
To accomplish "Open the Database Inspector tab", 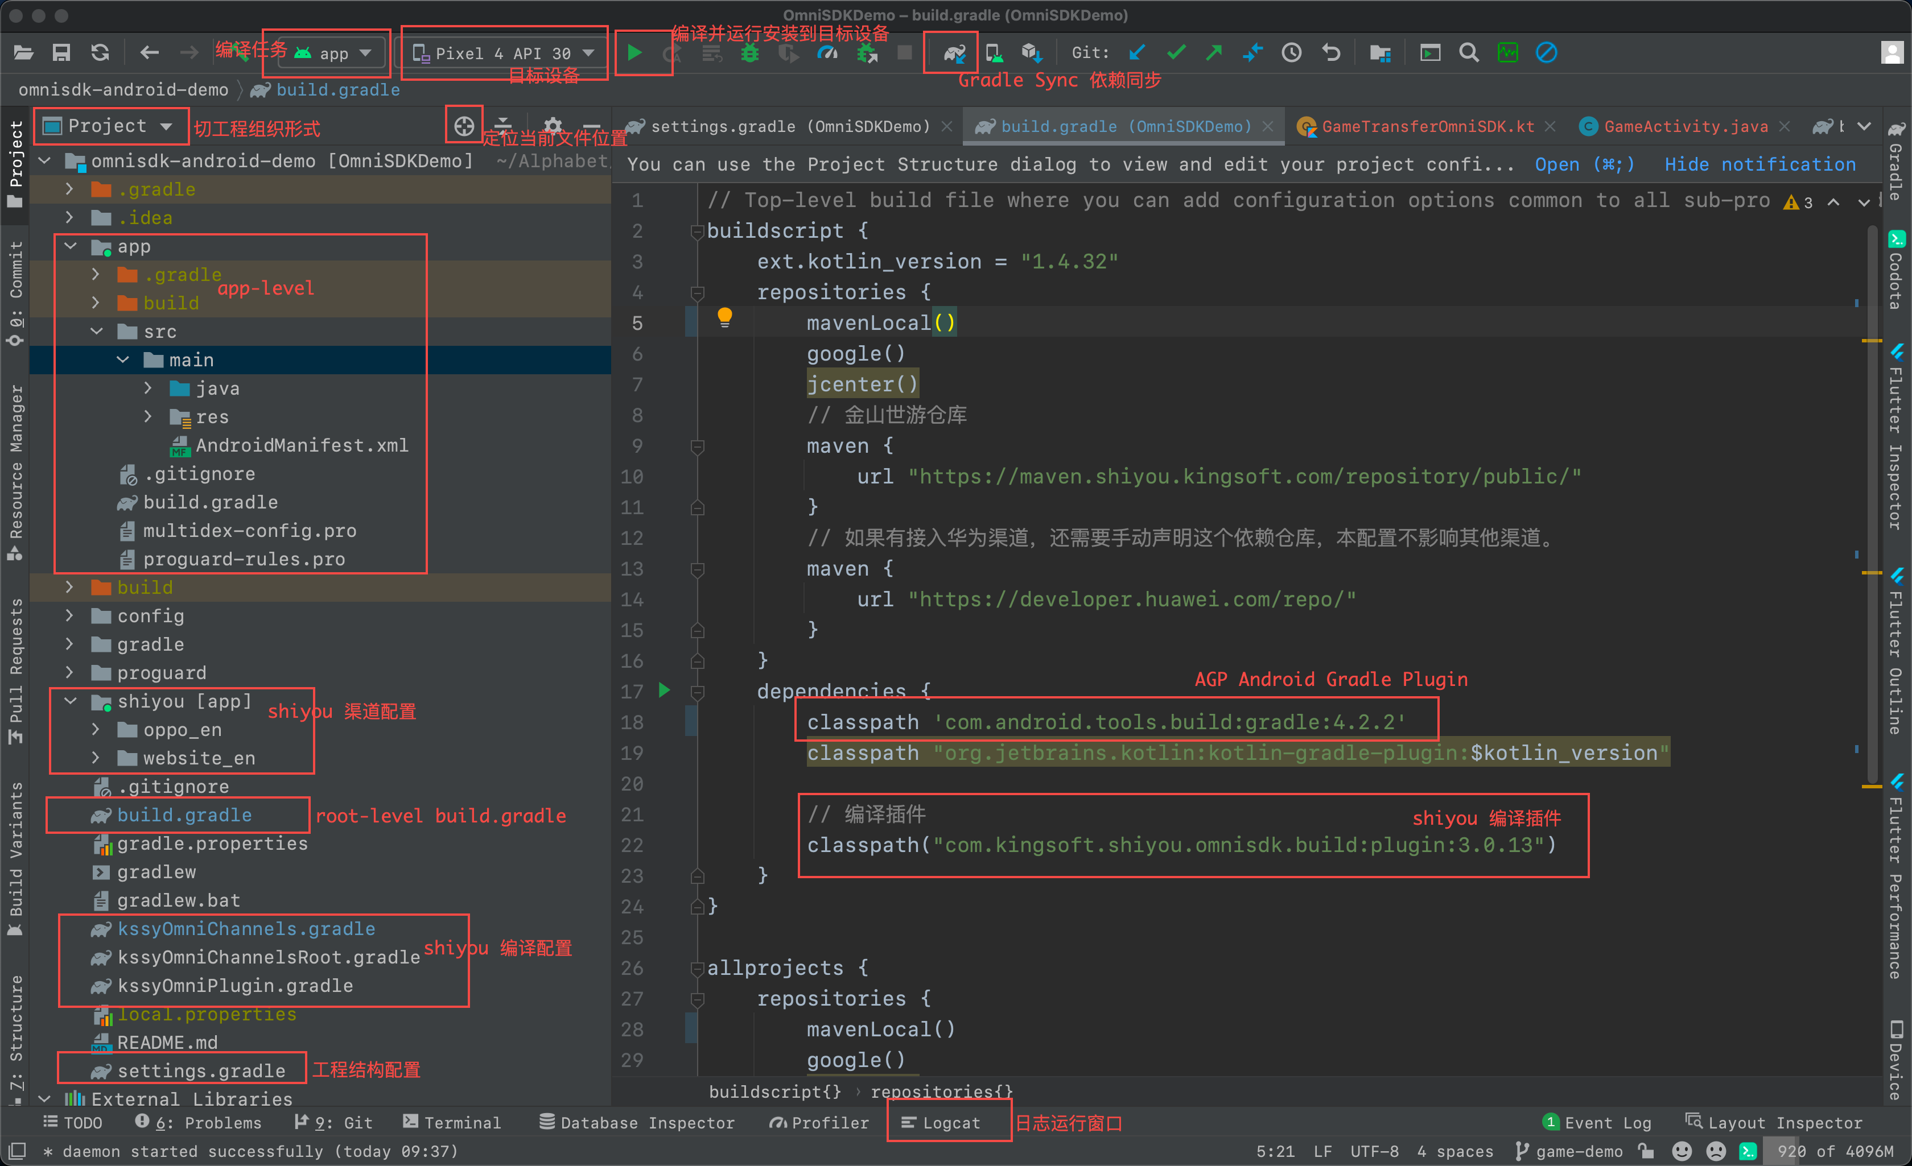I will pyautogui.click(x=636, y=1122).
